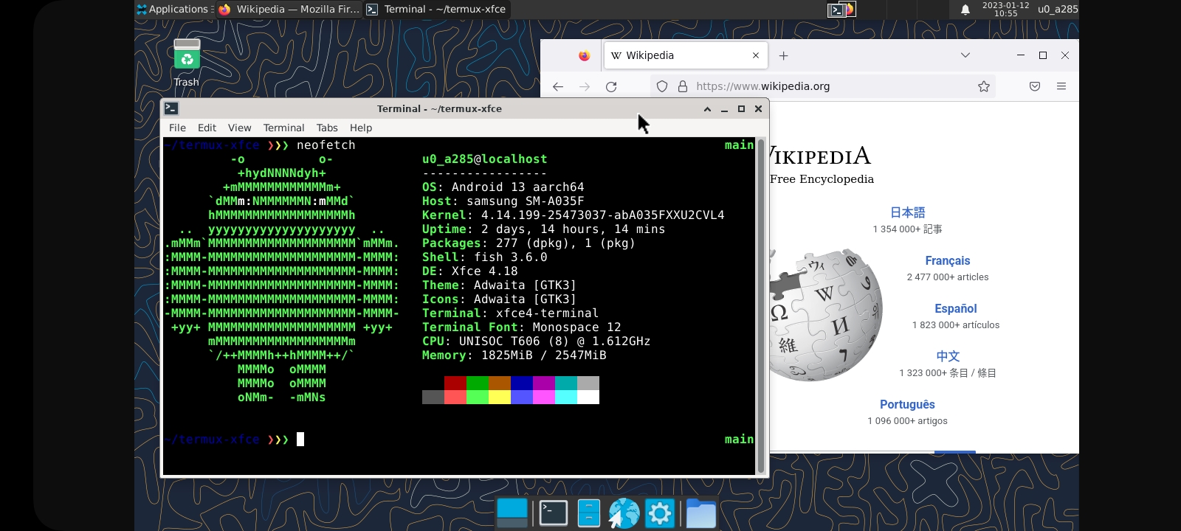This screenshot has width=1181, height=531.
Task: Open the 中文 Wikipedia link
Action: pyautogui.click(x=948, y=356)
